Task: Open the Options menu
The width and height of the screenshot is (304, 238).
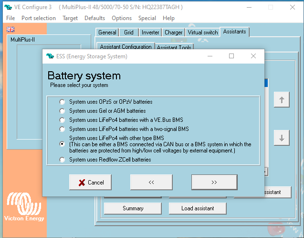Action: (122, 18)
